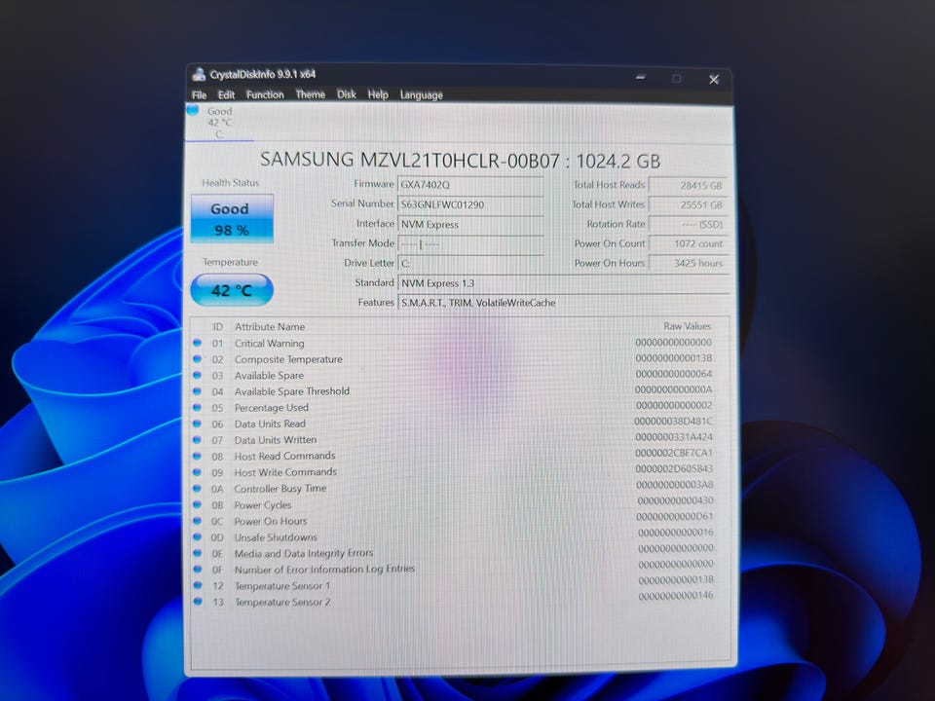
Task: Click the status dot for Critical Warning
Action: coord(198,343)
